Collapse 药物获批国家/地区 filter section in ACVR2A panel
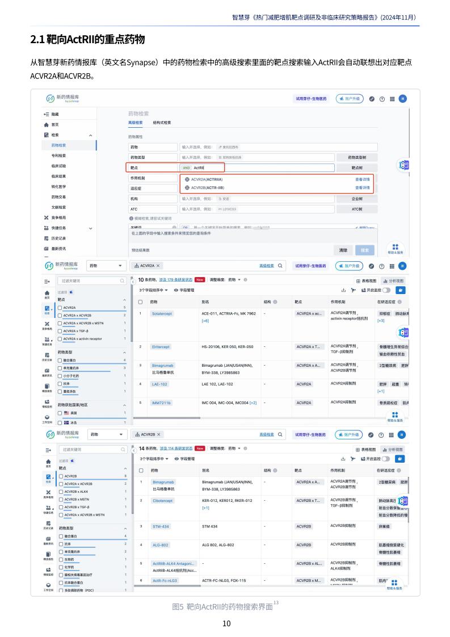Viewport: 450px width, 637px height. pyautogui.click(x=124, y=405)
